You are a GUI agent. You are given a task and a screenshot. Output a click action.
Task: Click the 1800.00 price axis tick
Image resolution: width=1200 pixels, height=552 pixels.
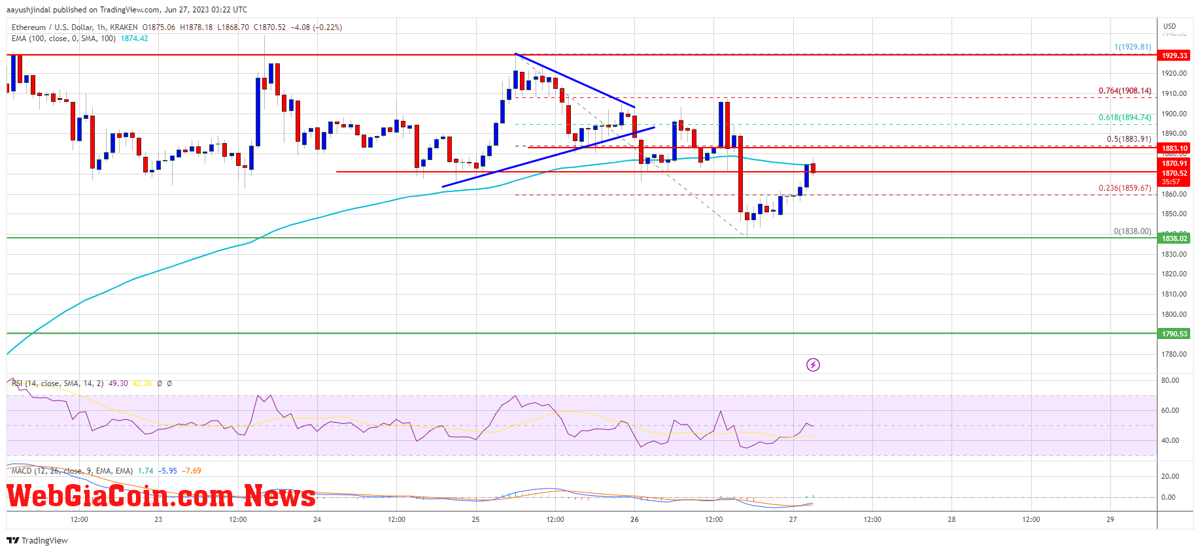point(1174,314)
